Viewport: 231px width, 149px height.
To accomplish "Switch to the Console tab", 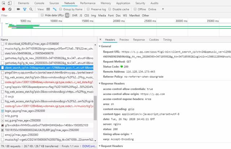I will (39, 3).
